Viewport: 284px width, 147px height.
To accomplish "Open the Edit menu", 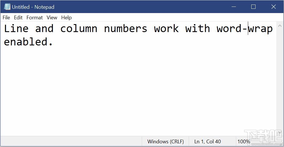I will point(18,18).
